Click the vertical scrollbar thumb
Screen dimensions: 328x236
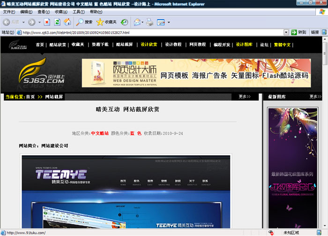(325, 53)
